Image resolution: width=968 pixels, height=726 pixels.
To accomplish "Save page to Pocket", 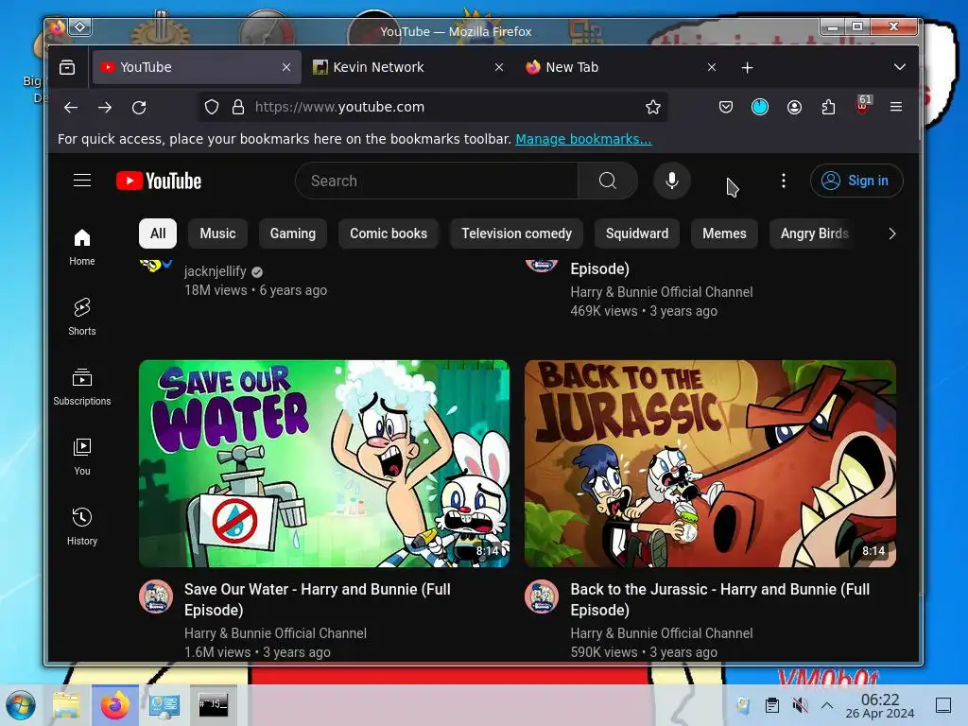I will pyautogui.click(x=726, y=108).
